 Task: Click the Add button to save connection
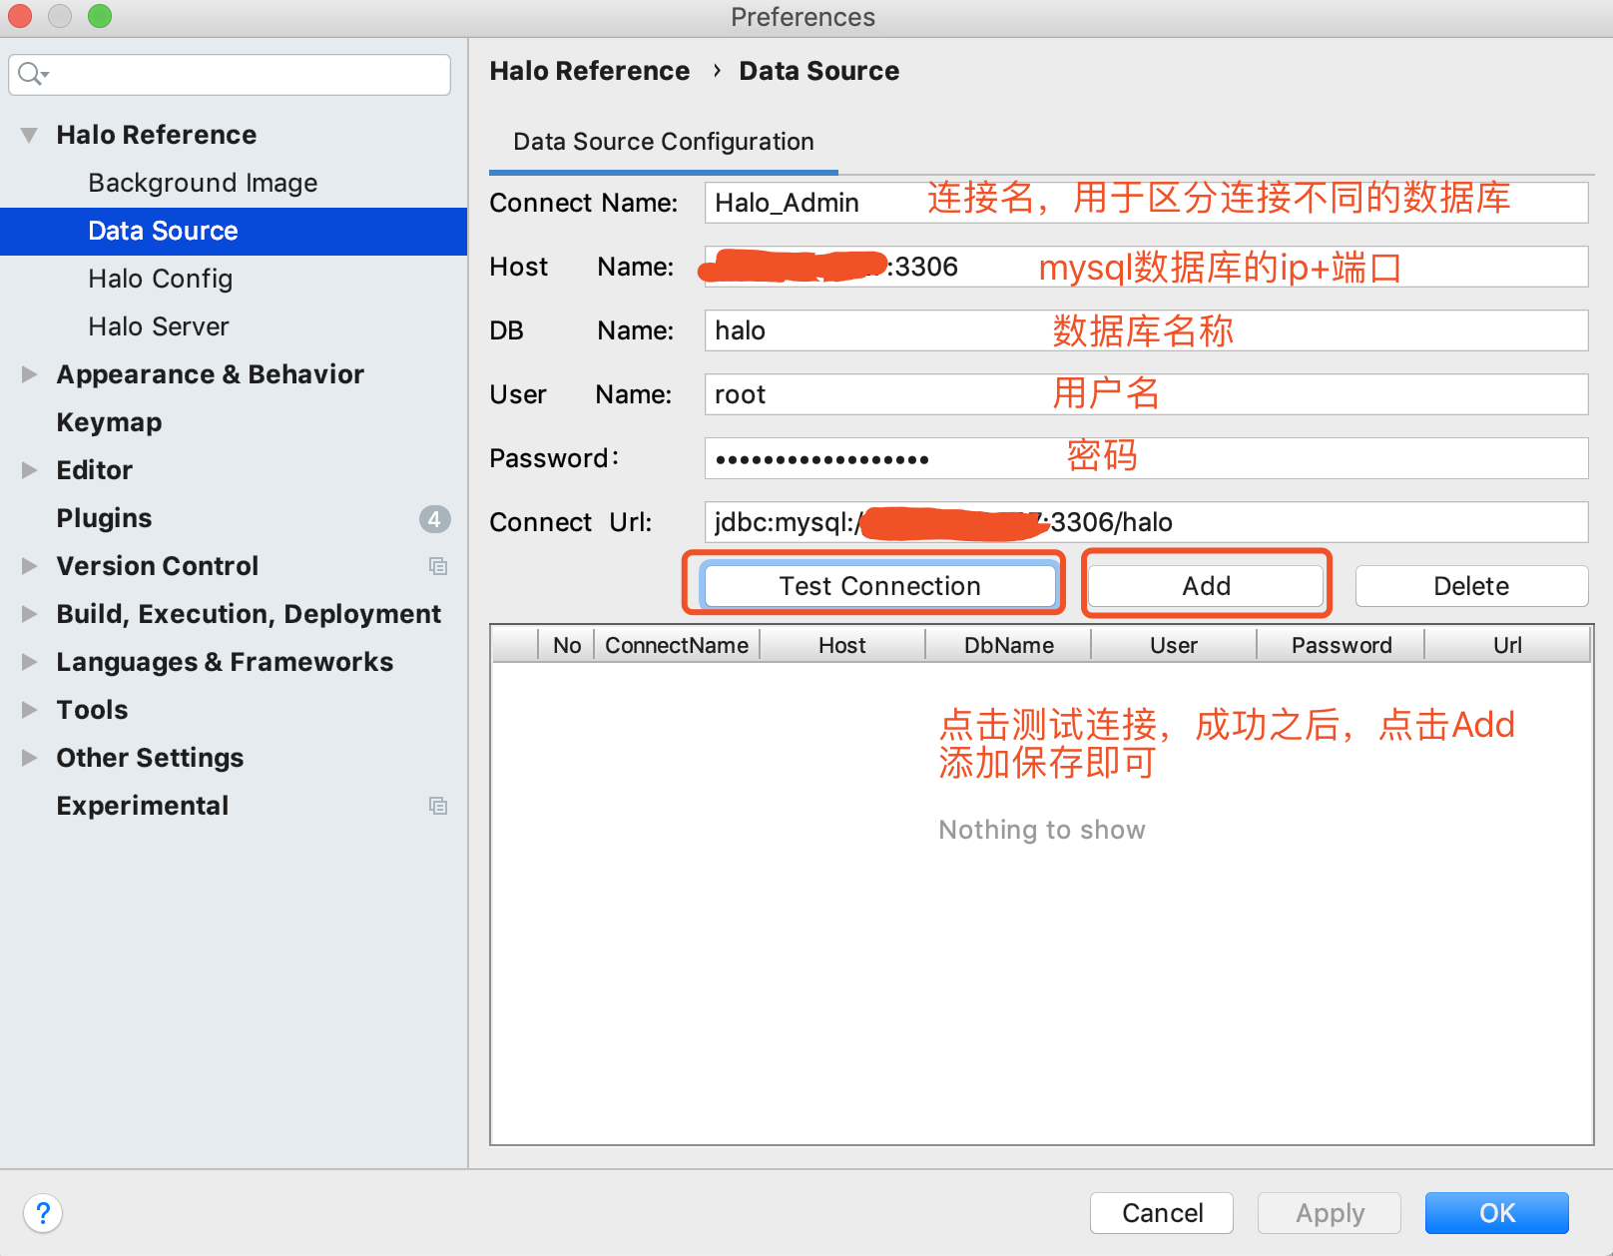pyautogui.click(x=1206, y=586)
